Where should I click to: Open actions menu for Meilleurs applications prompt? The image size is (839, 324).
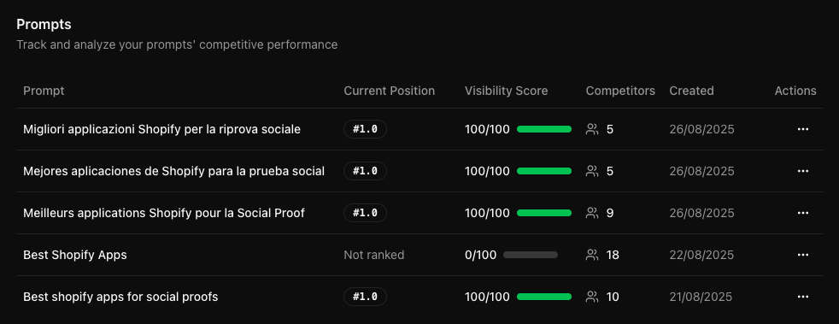(x=802, y=213)
